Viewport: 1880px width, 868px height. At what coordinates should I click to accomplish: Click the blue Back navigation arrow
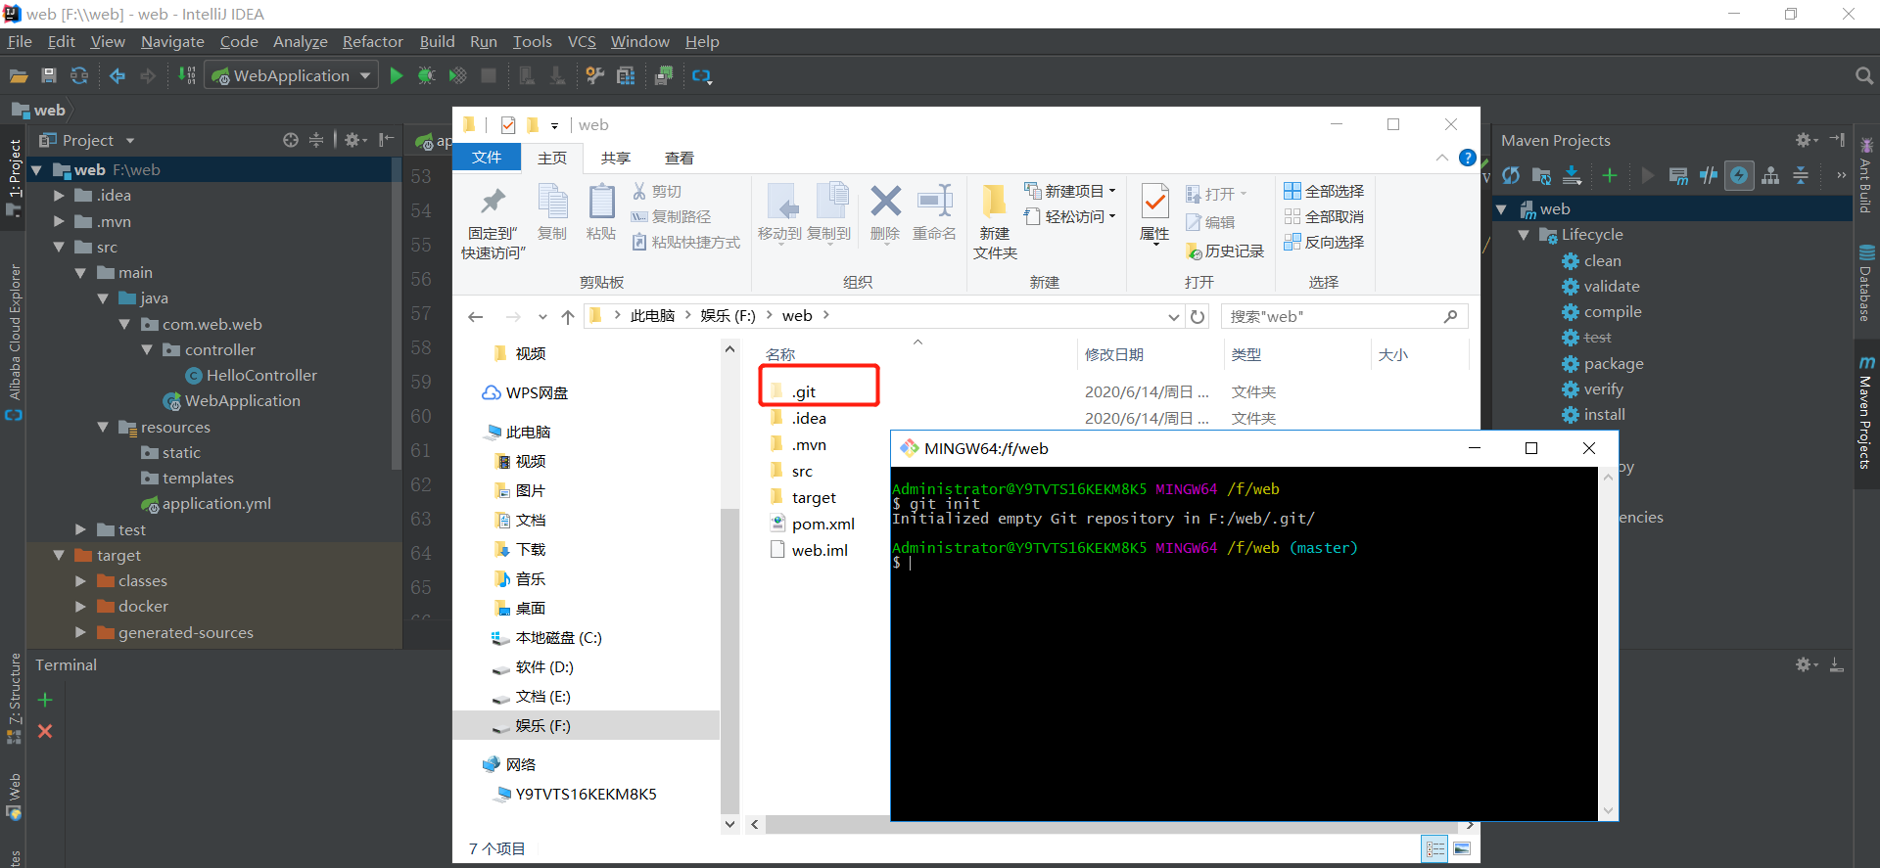117,75
